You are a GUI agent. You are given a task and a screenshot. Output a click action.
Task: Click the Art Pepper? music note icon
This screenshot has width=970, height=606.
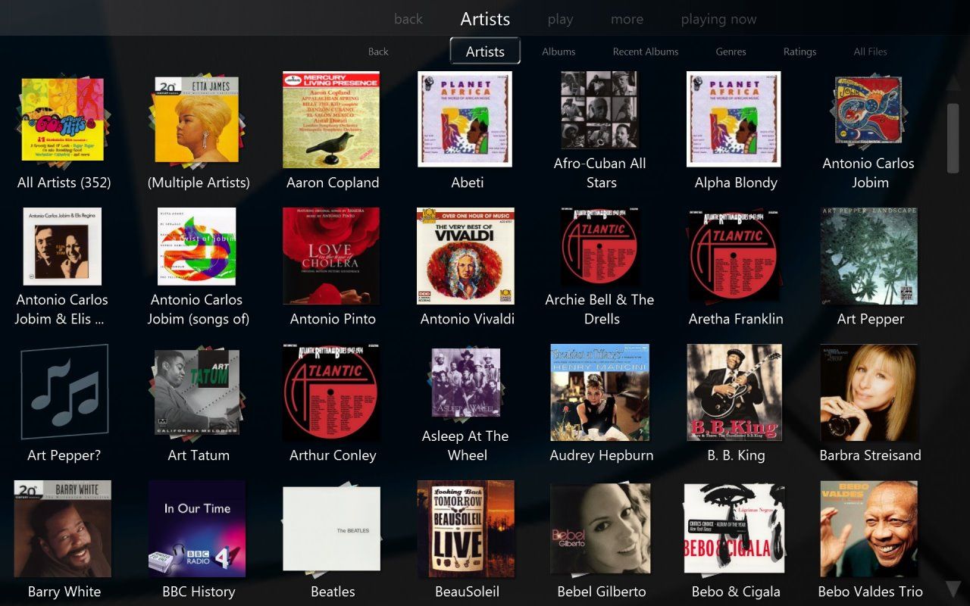[64, 392]
